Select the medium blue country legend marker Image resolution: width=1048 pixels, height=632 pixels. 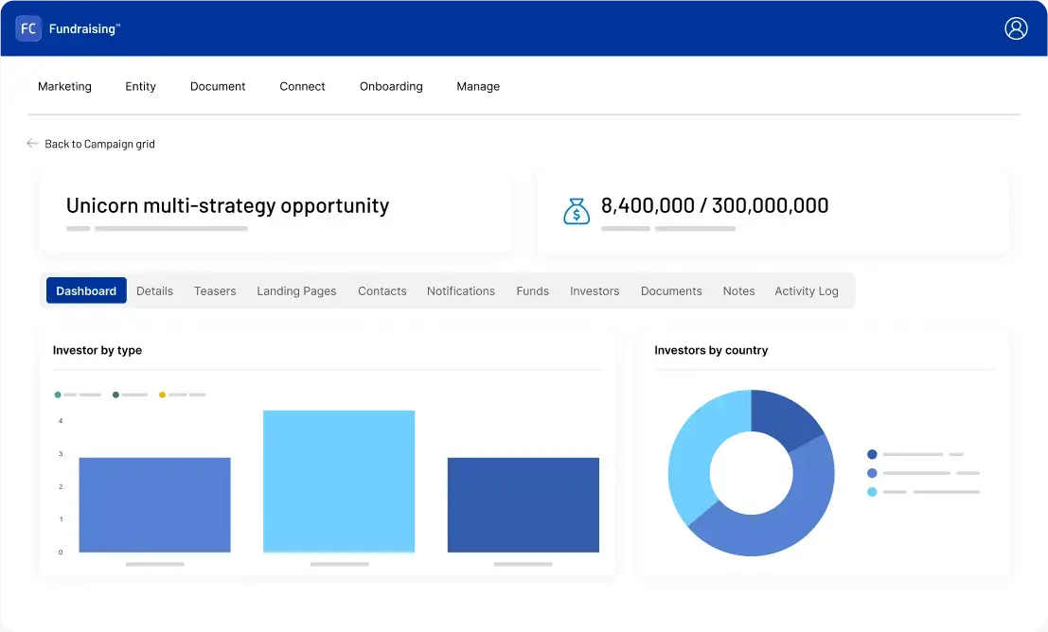[x=871, y=471]
